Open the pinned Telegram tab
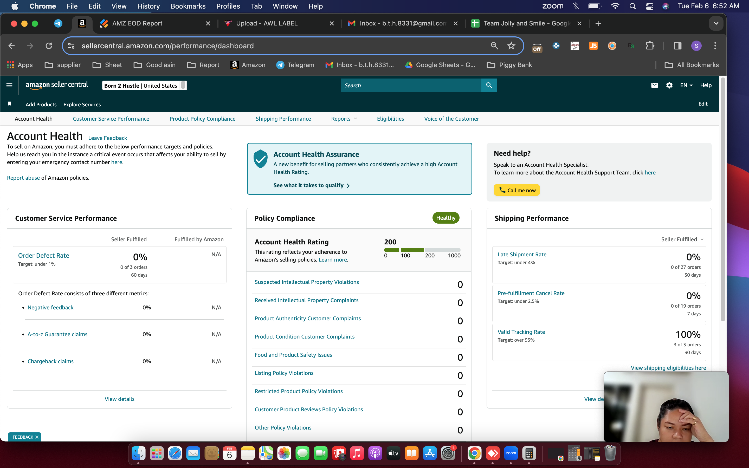The image size is (749, 468). pos(58,23)
